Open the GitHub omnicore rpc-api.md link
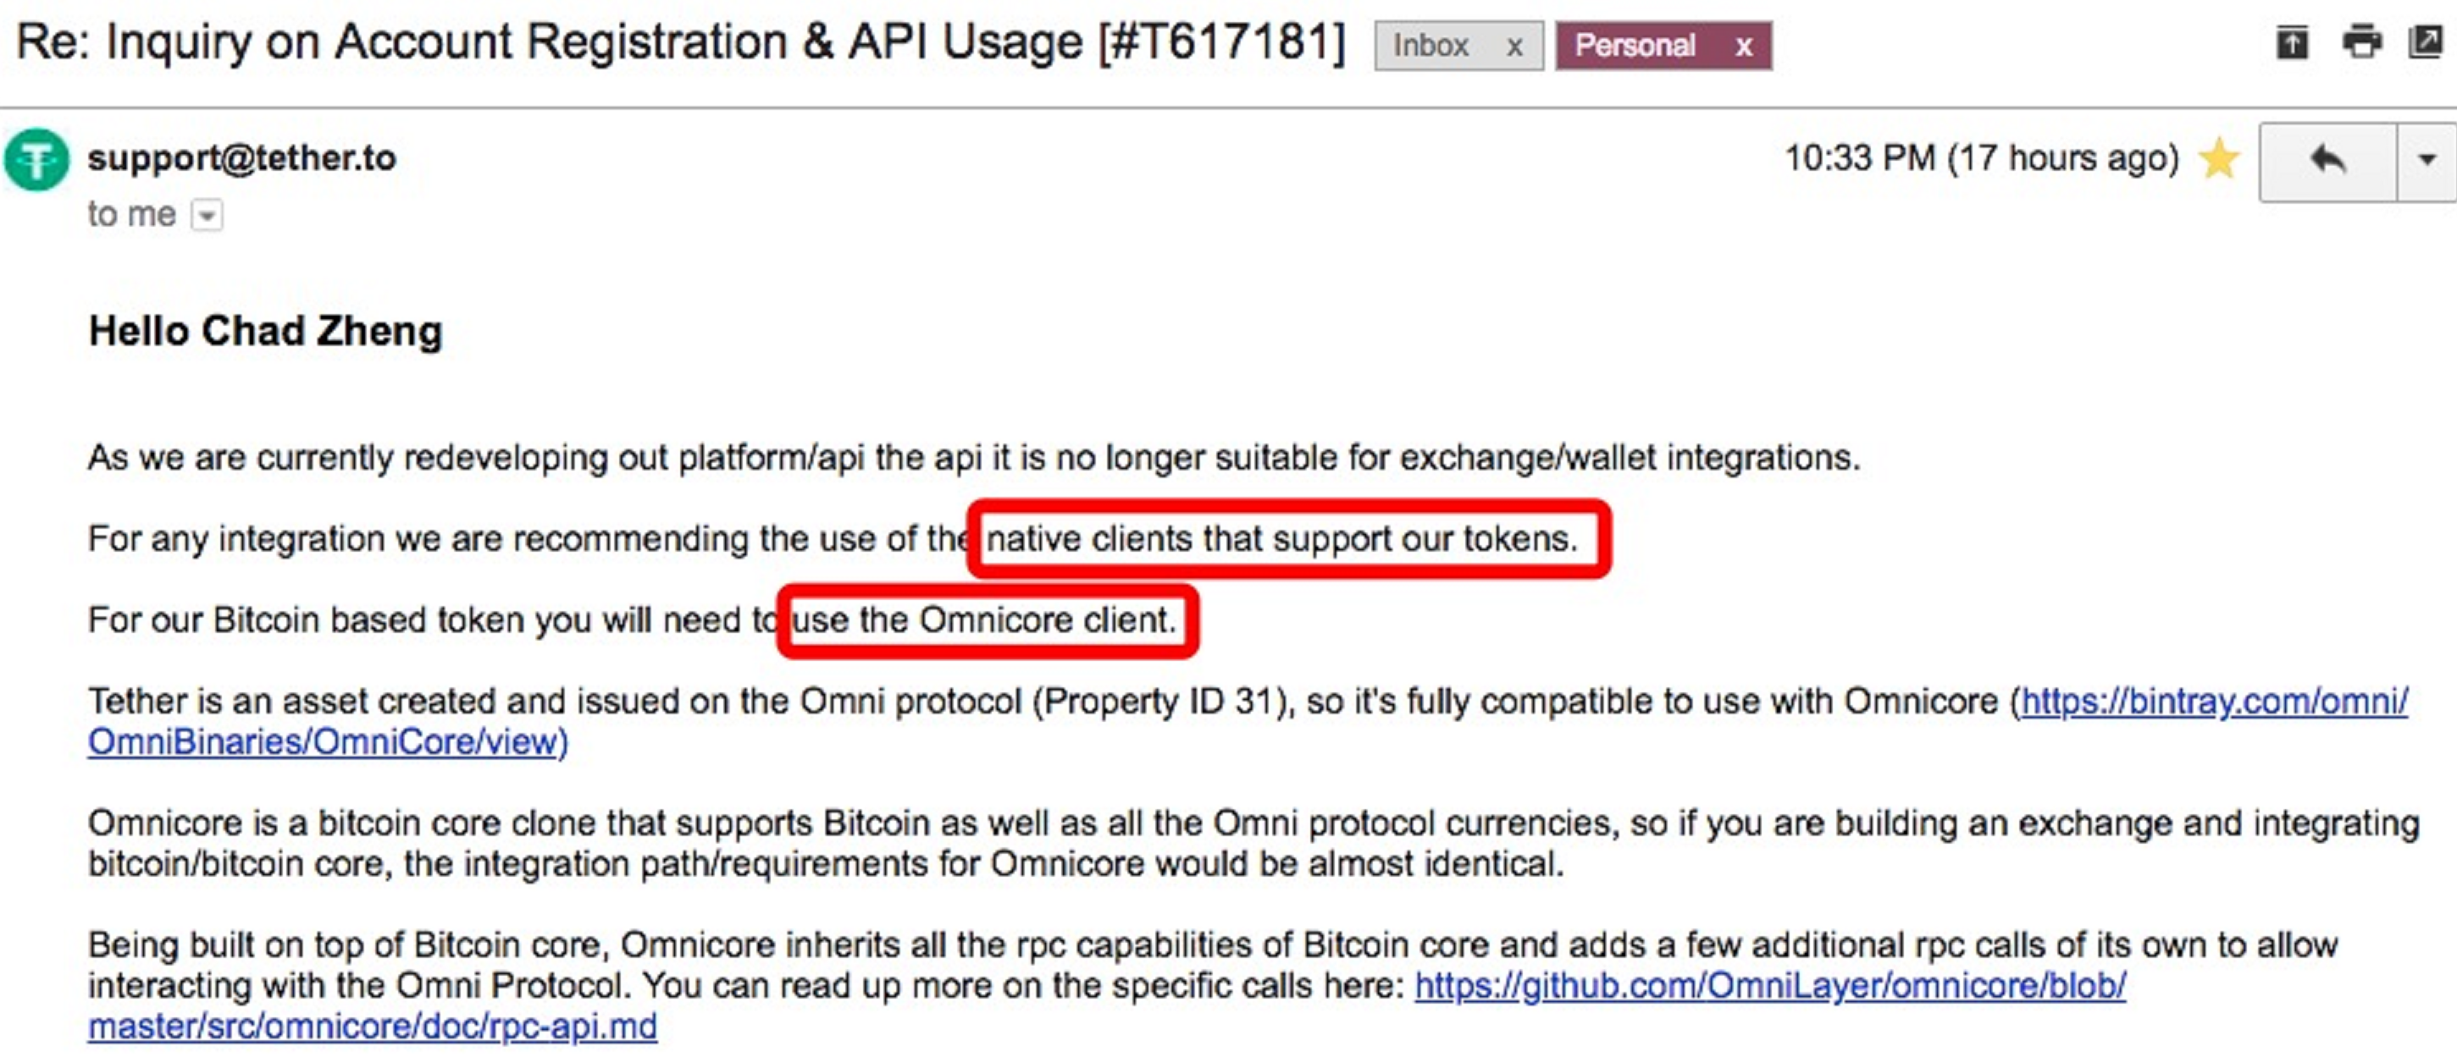Screen dimensions: 2457x1057 tap(1769, 986)
